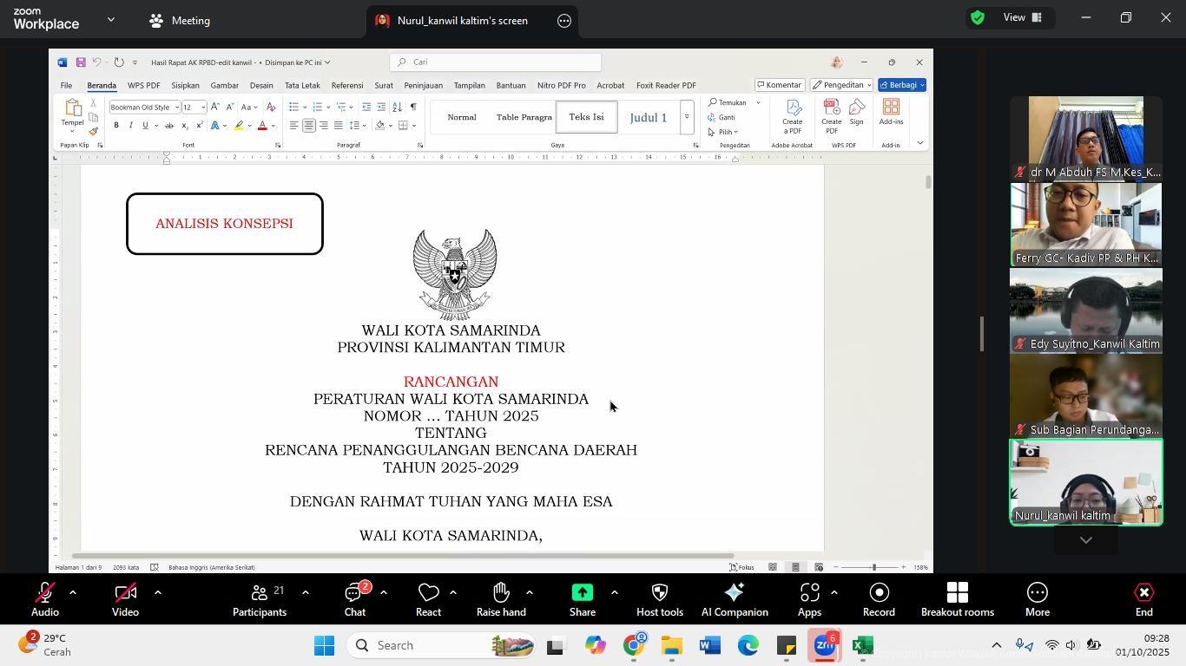Click the End meeting button
This screenshot has height=666, width=1186.
coord(1143,599)
